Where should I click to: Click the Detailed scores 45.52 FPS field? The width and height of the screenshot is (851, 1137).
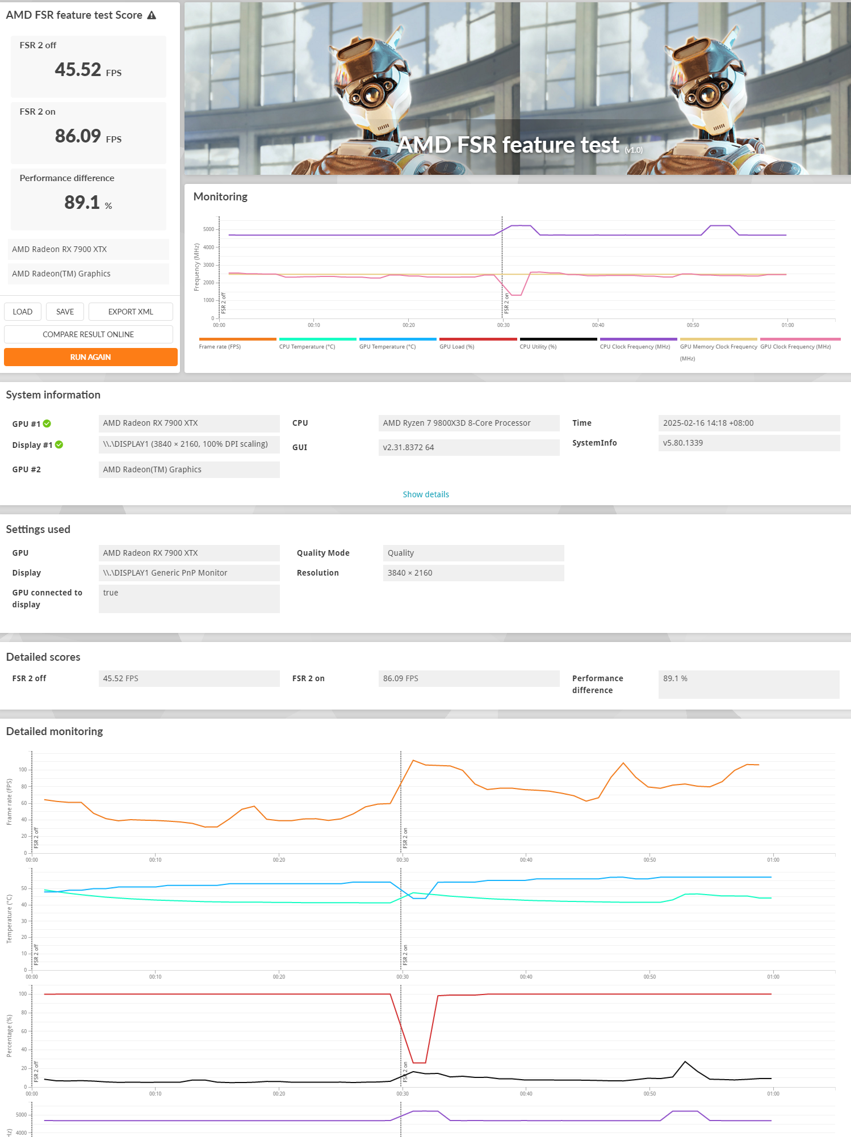click(189, 678)
